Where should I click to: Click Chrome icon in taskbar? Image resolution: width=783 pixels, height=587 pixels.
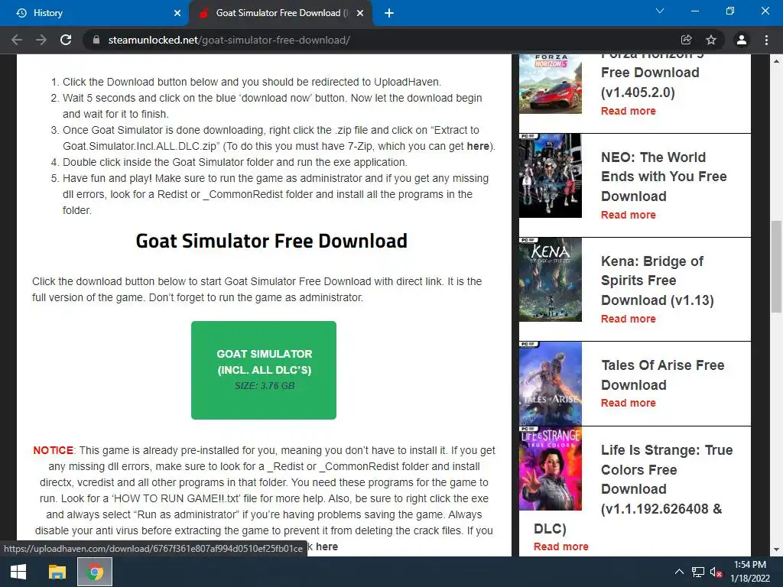pyautogui.click(x=94, y=572)
